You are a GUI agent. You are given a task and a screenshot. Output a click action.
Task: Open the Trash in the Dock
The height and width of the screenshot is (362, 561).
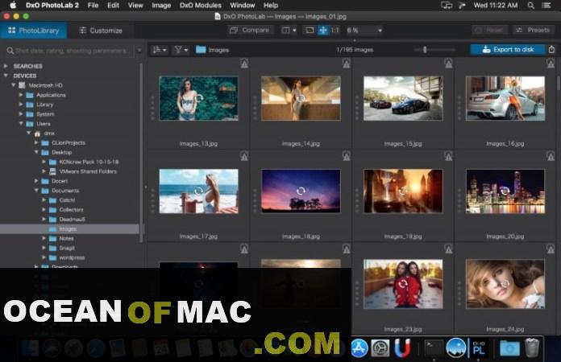click(x=532, y=348)
